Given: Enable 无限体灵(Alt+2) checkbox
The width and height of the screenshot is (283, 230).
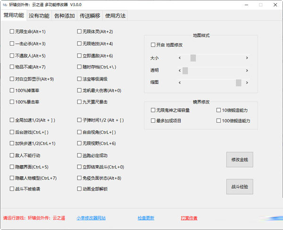Looking at the screenshot, I should 79,32.
